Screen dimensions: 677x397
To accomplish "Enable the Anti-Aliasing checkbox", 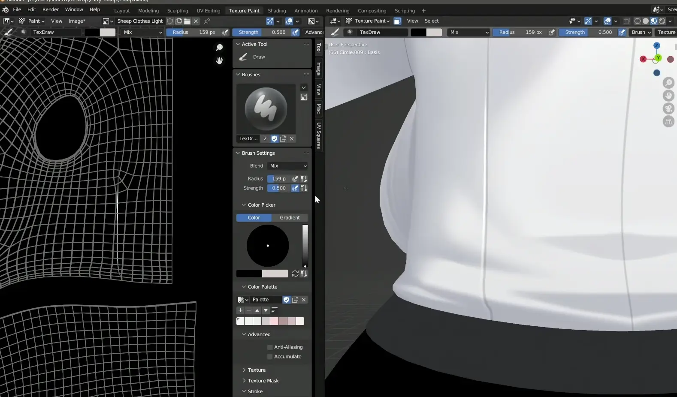I will point(270,347).
